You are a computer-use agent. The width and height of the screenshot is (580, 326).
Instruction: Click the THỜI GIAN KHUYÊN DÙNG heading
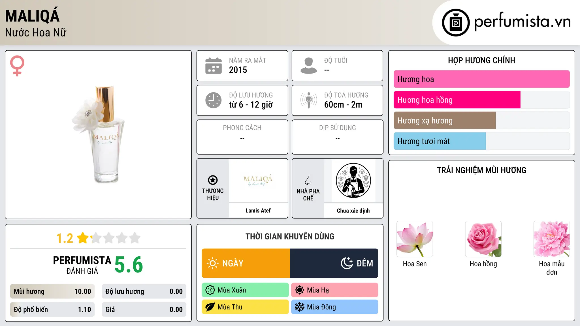pos(290,236)
